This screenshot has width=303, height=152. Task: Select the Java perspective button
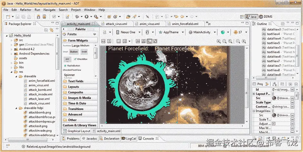coord(251,17)
